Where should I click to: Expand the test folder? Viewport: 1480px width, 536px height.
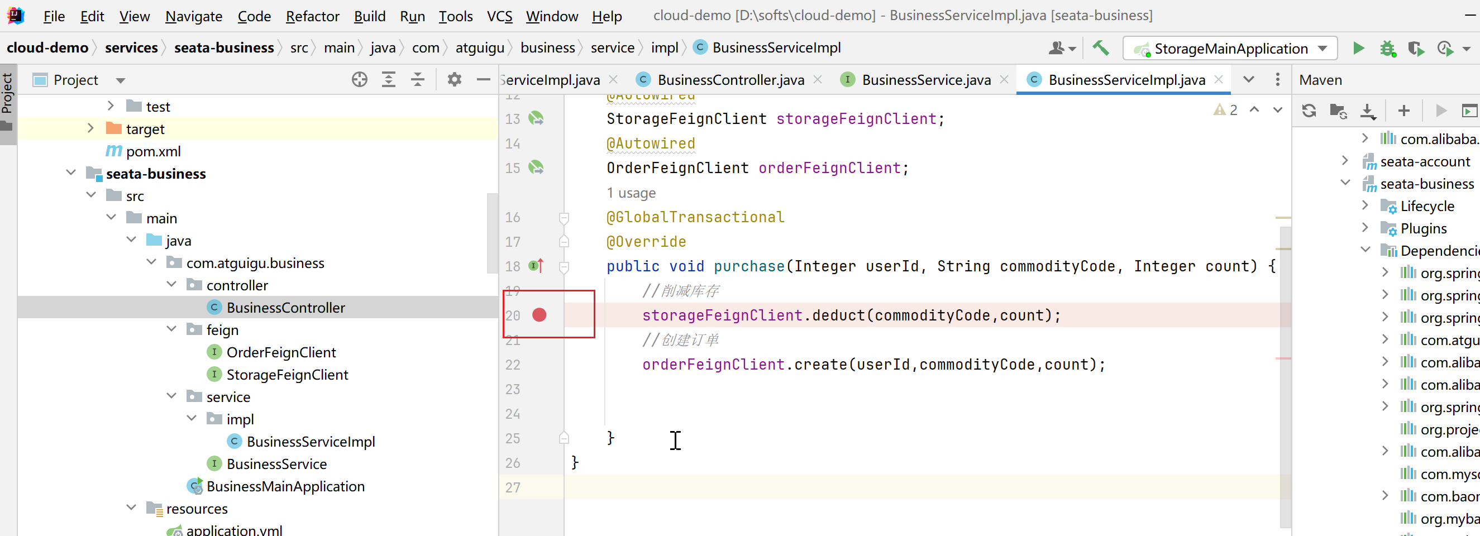(111, 106)
